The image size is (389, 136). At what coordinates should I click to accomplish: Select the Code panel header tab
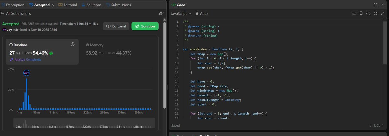[x=178, y=5]
